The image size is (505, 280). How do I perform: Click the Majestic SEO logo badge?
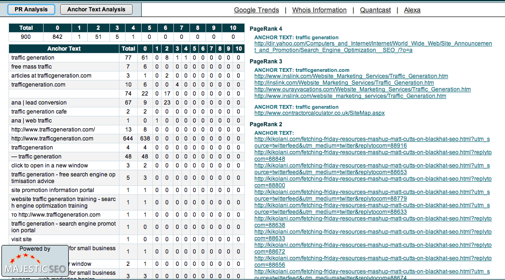34,261
